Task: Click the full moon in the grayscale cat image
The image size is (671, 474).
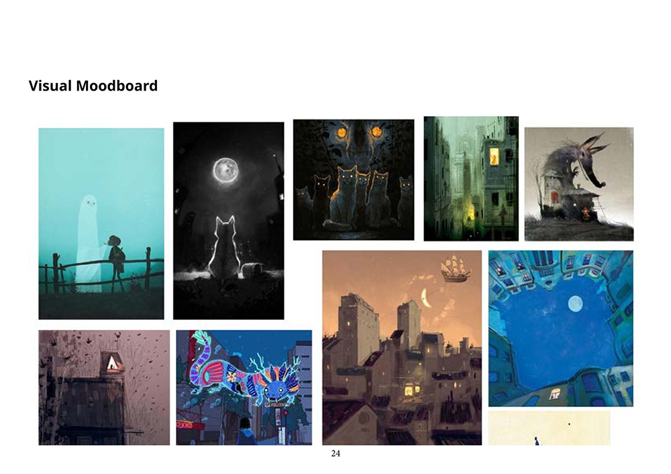Action: click(x=226, y=170)
